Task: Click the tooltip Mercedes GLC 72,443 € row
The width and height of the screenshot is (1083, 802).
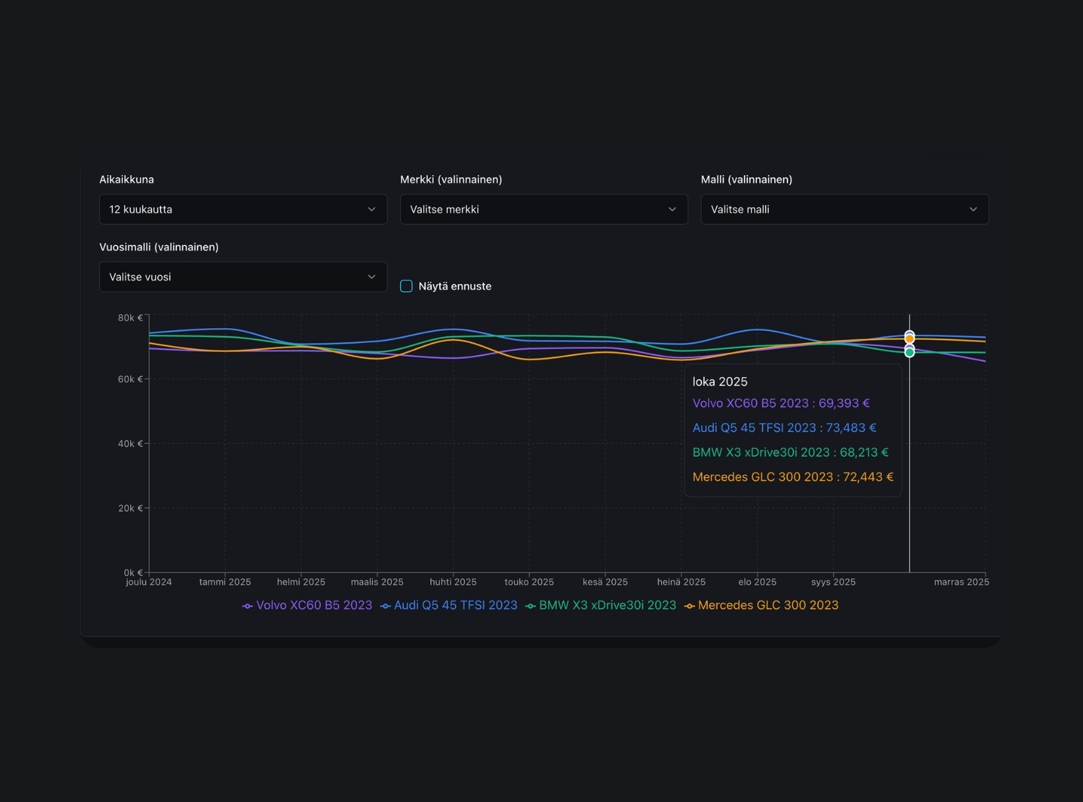Action: pos(793,477)
